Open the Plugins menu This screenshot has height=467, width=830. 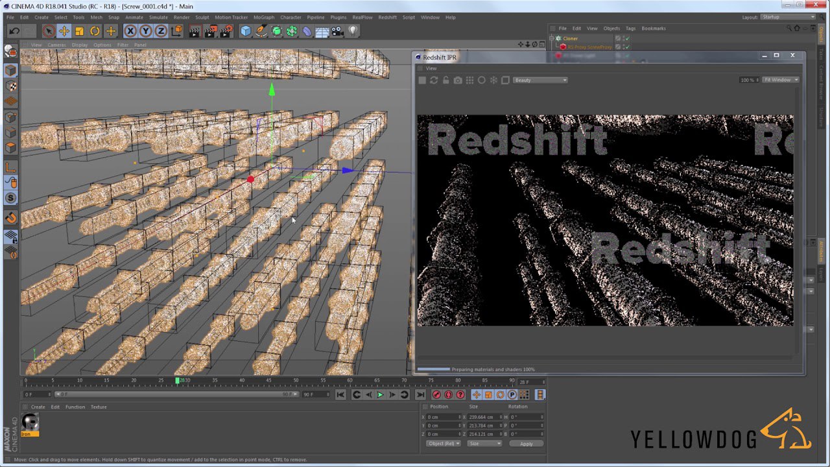tap(338, 17)
